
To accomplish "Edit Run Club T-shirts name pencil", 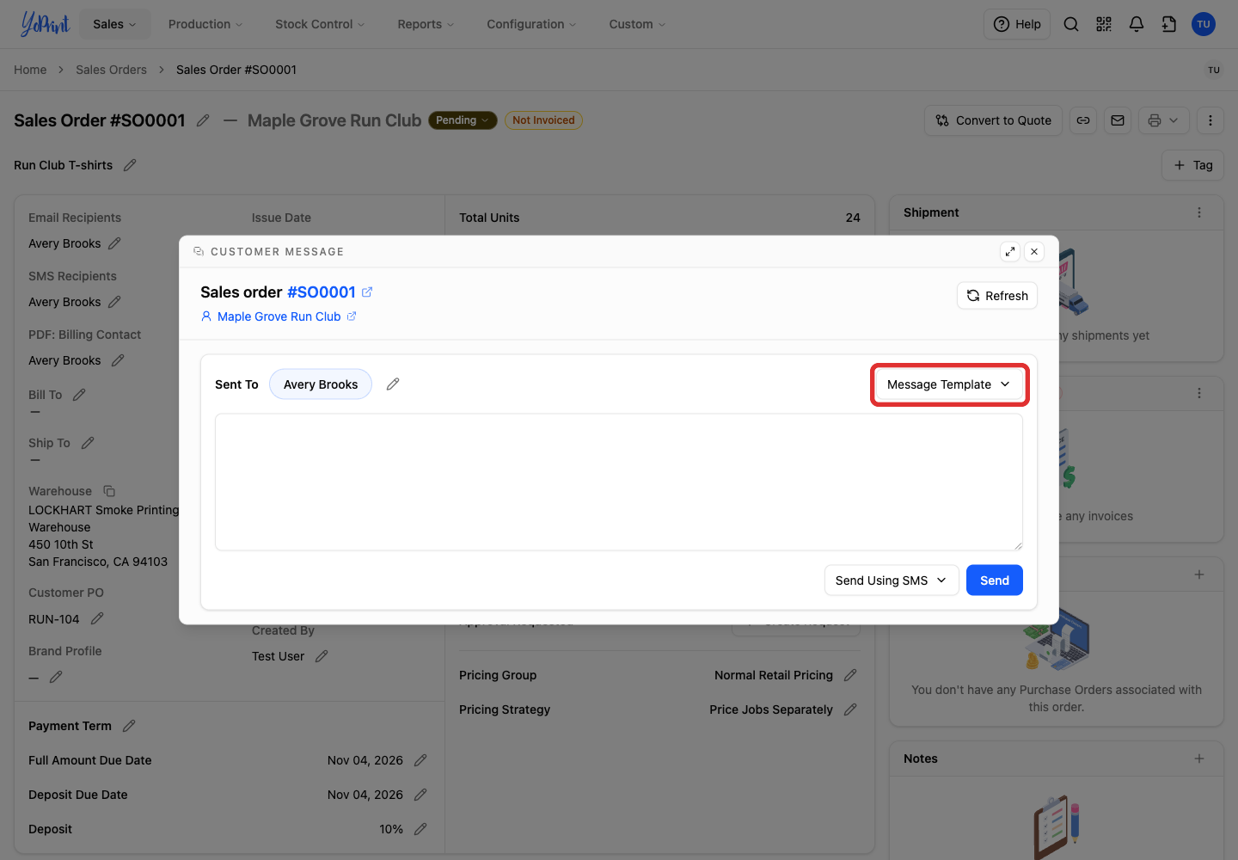I will click(130, 165).
